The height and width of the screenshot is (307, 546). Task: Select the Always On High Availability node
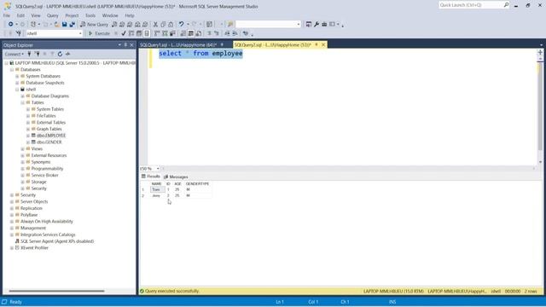(47, 222)
